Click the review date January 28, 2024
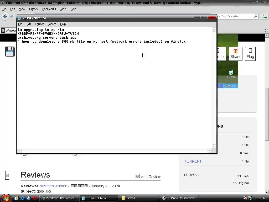The height and width of the screenshot is (202, 269). tap(105, 186)
